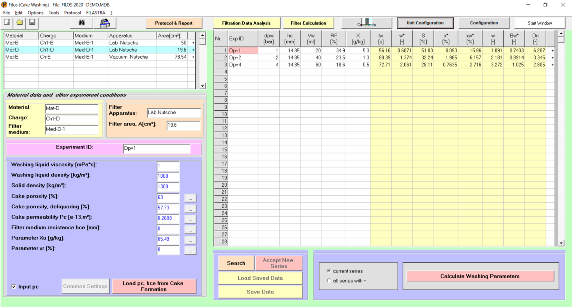Open the File menu

click(x=6, y=13)
